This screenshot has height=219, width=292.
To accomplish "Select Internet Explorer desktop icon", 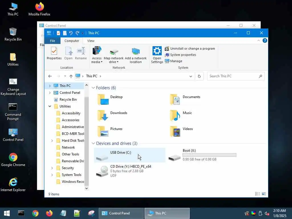I will pos(13,184).
